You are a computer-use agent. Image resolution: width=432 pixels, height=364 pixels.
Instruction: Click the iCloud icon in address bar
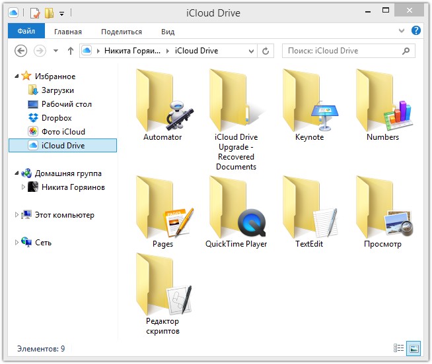87,51
